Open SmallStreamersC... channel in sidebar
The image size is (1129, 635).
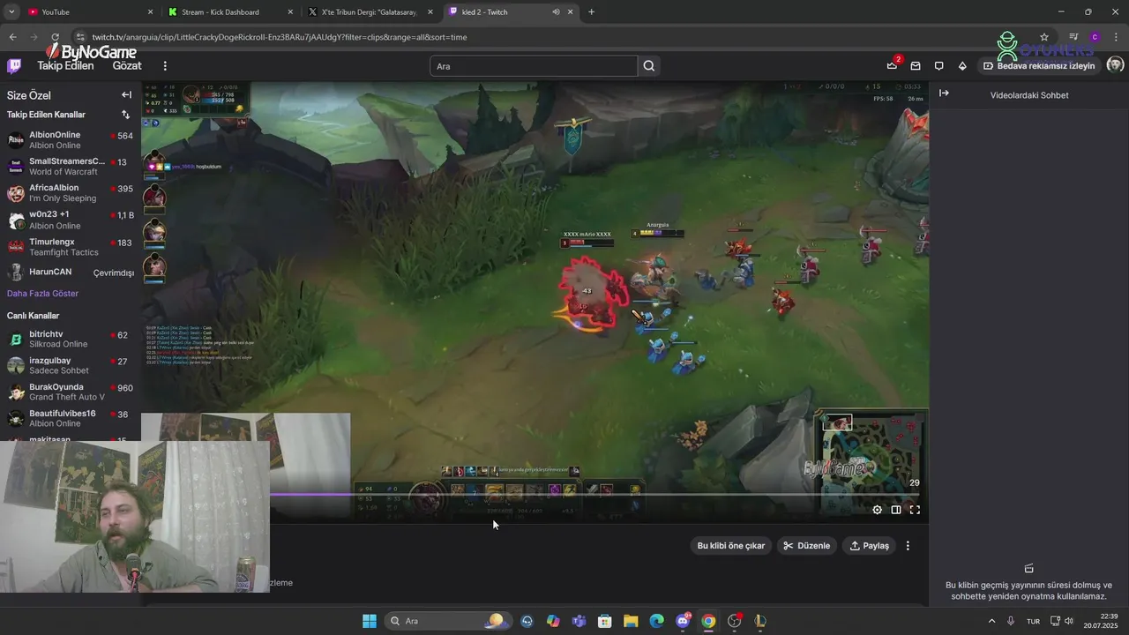[71, 167]
